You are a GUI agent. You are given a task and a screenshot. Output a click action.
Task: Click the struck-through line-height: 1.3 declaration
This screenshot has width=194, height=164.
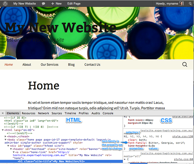pyautogui.click(x=141, y=146)
